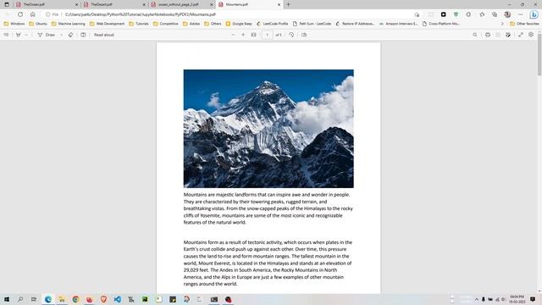Click the mountain image in the PDF
Viewport: 542px width, 305px height.
[268, 129]
